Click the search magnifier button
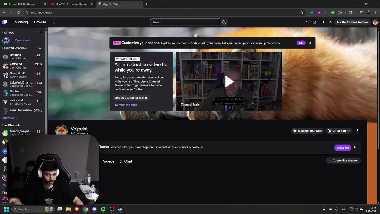This screenshot has width=380, height=214. pyautogui.click(x=224, y=22)
